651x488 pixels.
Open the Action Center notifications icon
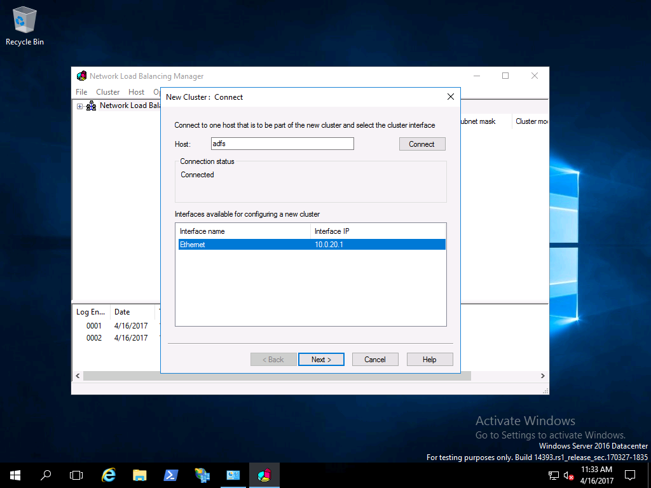tap(630, 475)
